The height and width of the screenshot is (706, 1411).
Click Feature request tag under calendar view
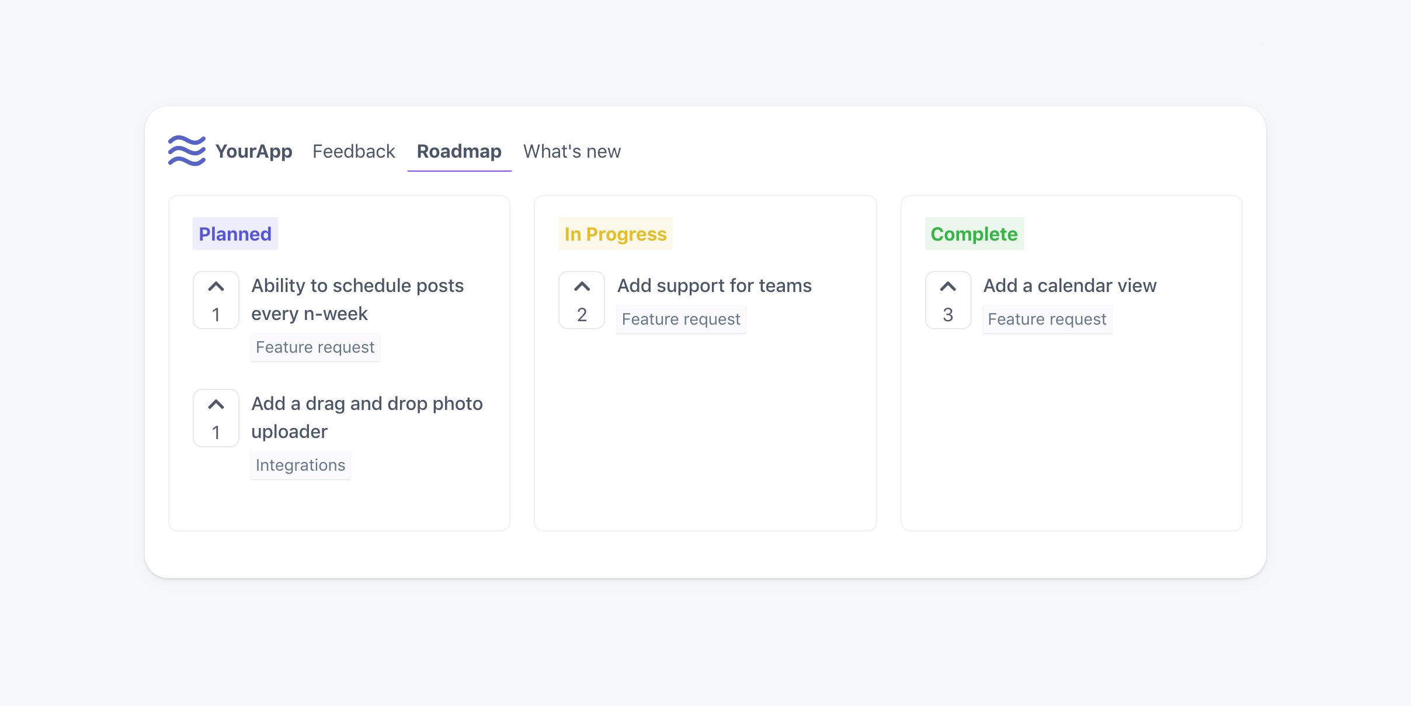click(1047, 319)
